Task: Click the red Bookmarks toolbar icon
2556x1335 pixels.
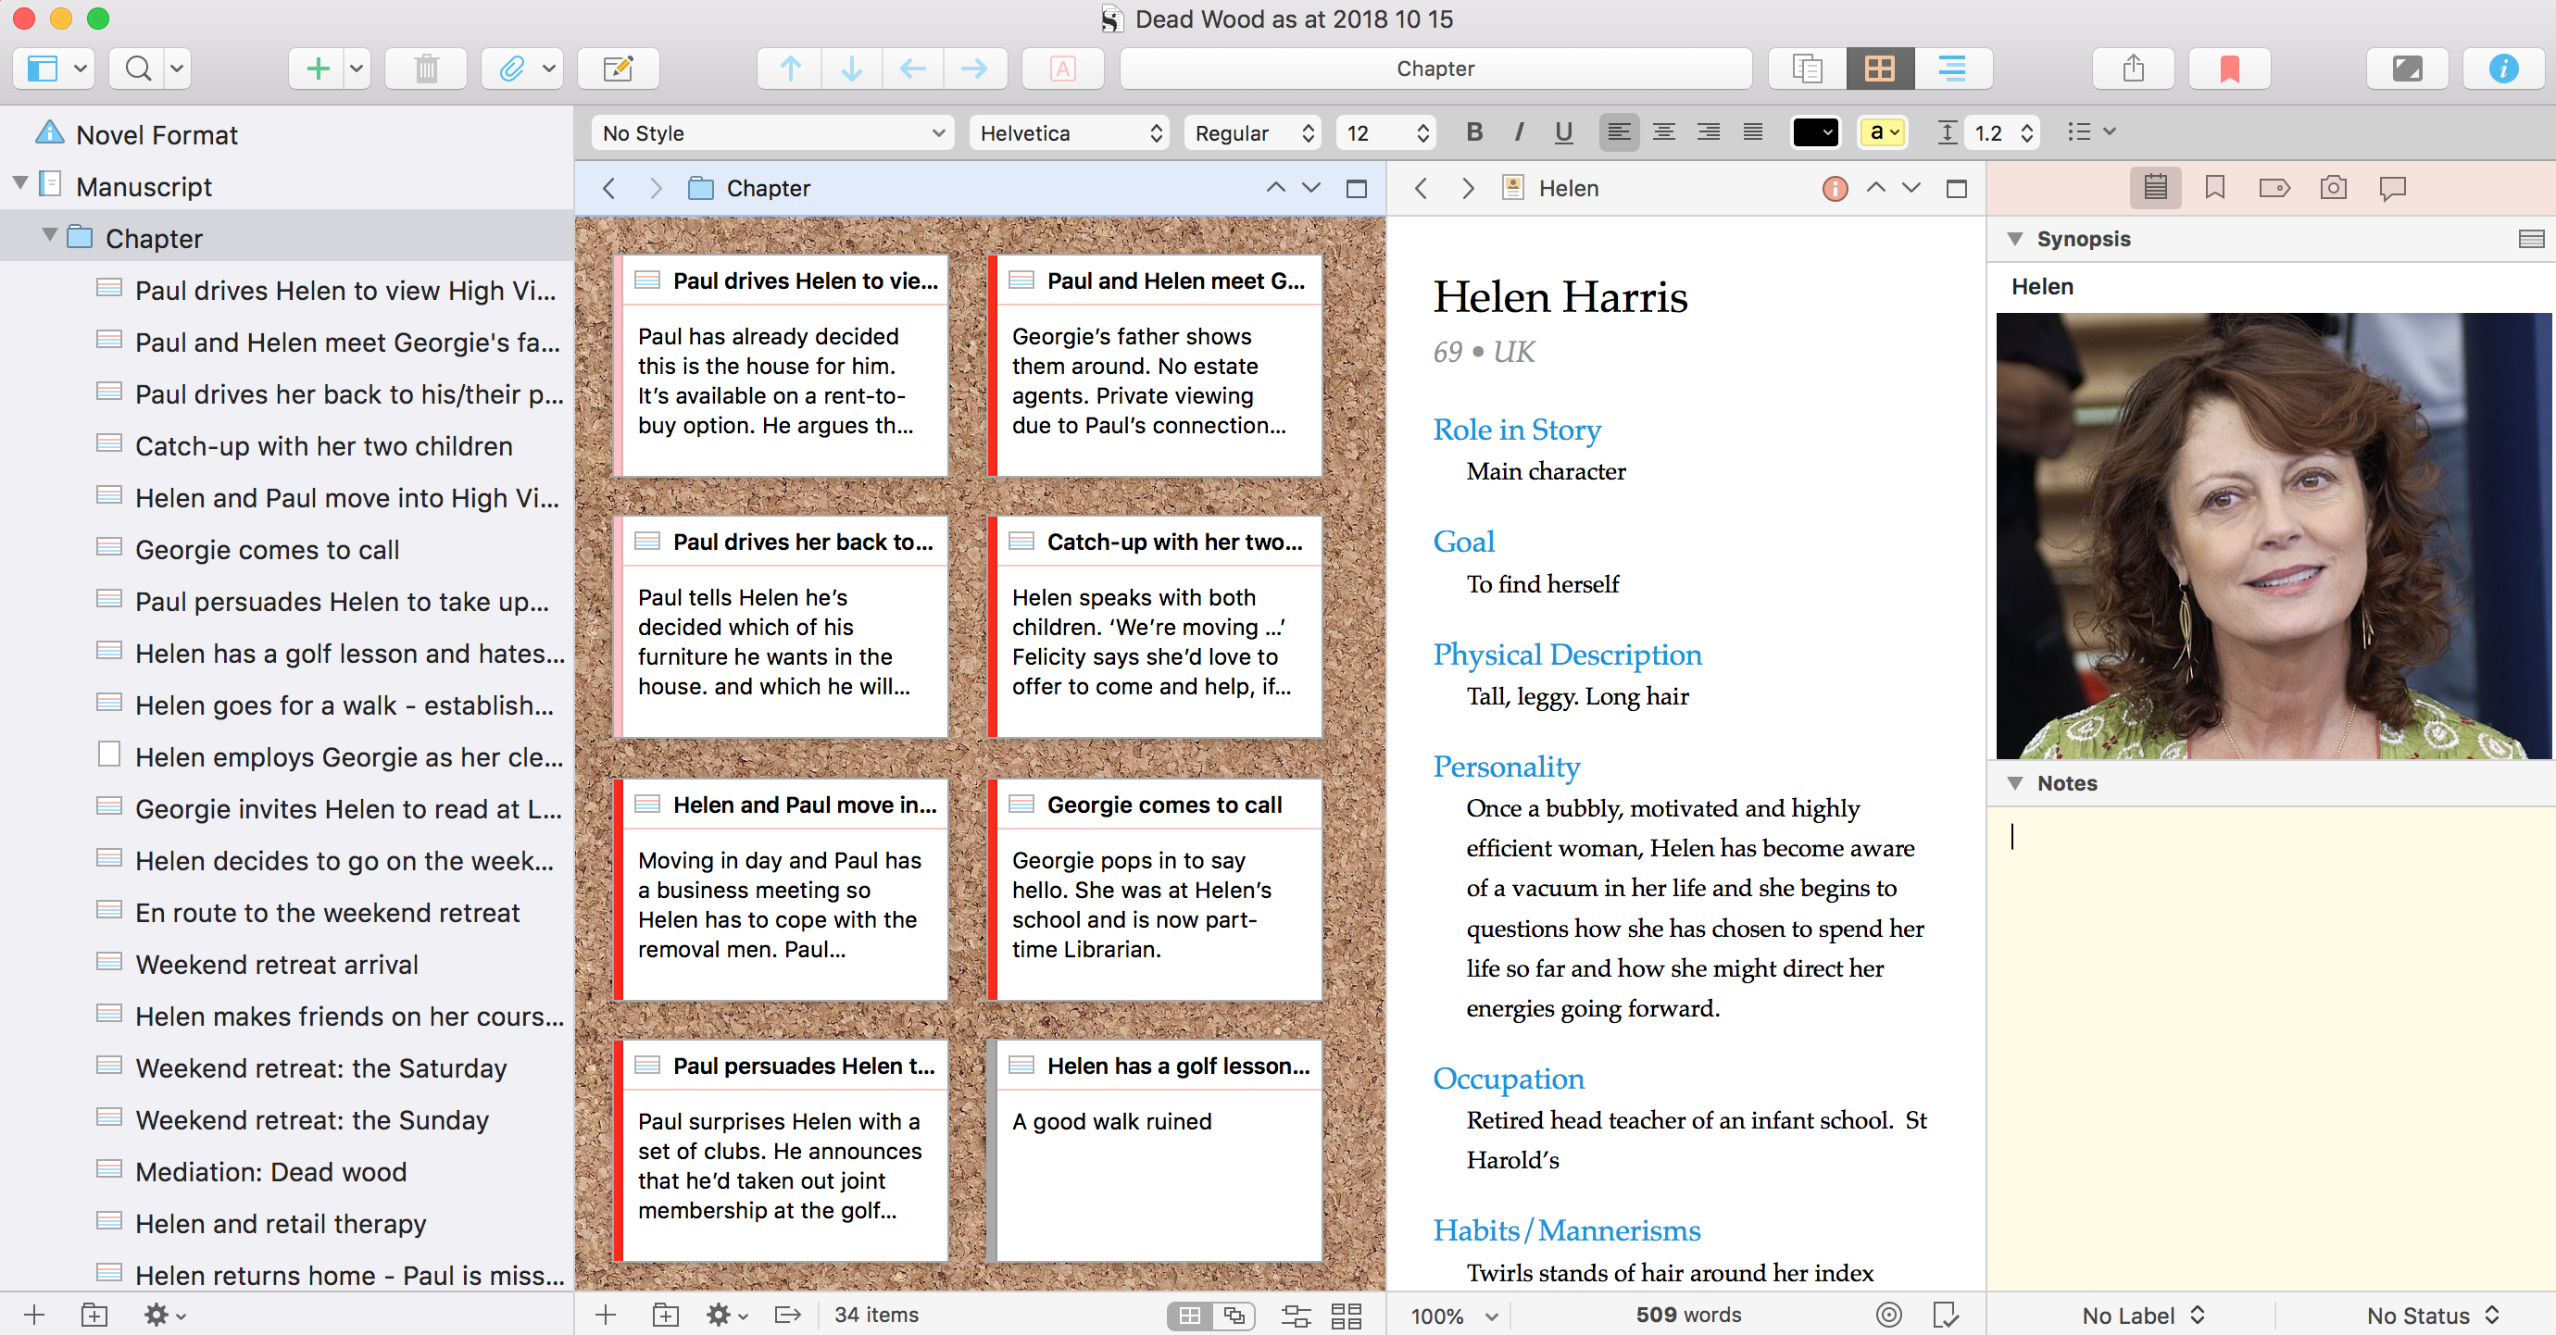Action: tap(2230, 69)
